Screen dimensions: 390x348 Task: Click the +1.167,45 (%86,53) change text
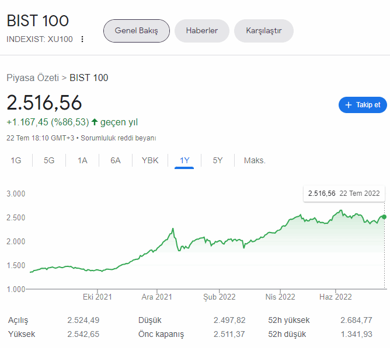[x=48, y=122]
